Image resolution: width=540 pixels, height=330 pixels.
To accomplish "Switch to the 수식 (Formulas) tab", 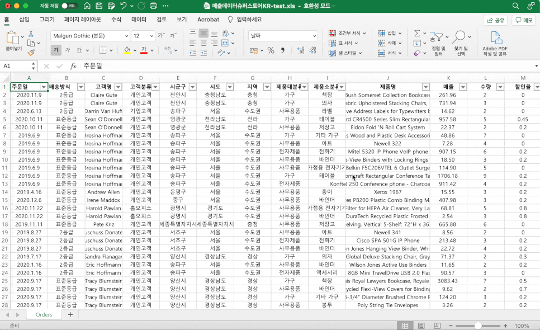I will pos(116,20).
